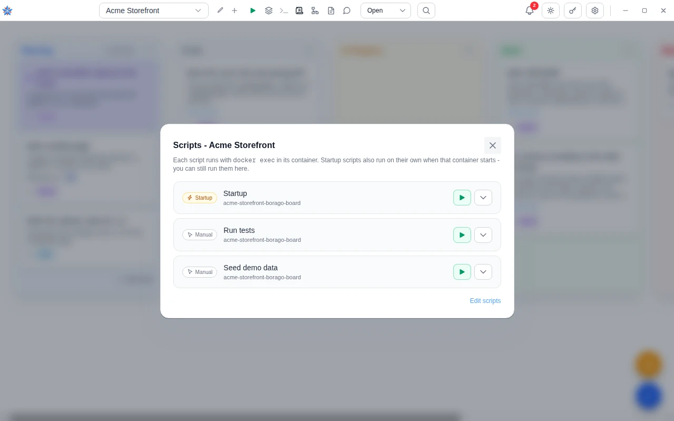Click the app logo in the top-left corner
Screen dimensions: 674x421
[x=7, y=11]
